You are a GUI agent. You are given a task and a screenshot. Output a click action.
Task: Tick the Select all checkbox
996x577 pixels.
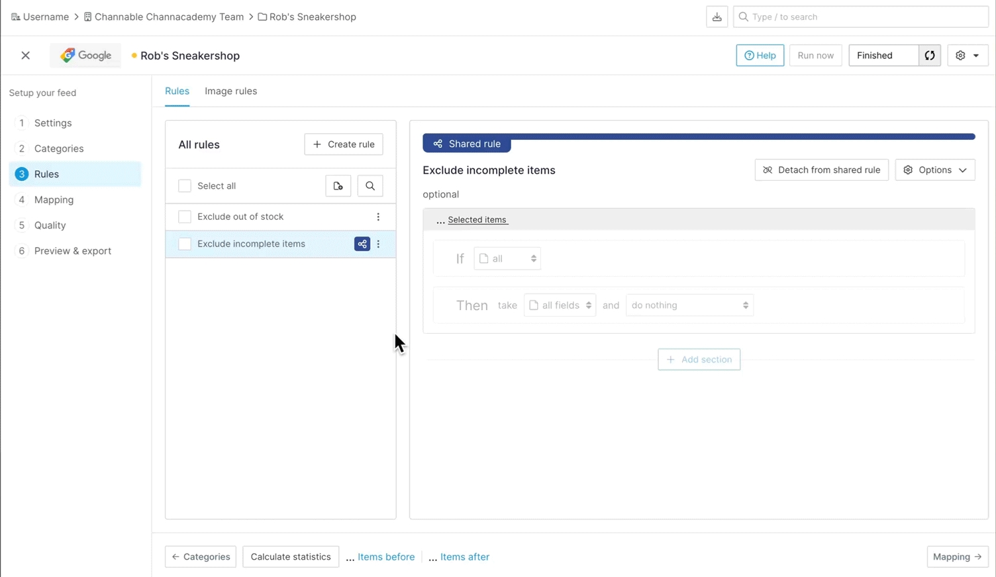(x=185, y=186)
